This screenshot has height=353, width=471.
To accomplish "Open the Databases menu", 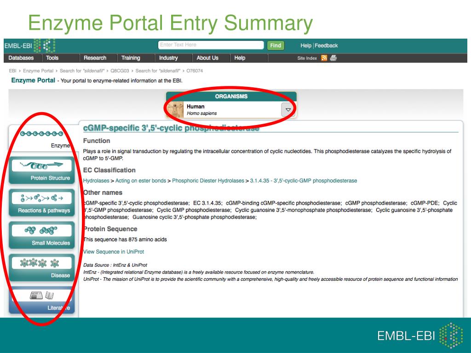I will tap(21, 58).
